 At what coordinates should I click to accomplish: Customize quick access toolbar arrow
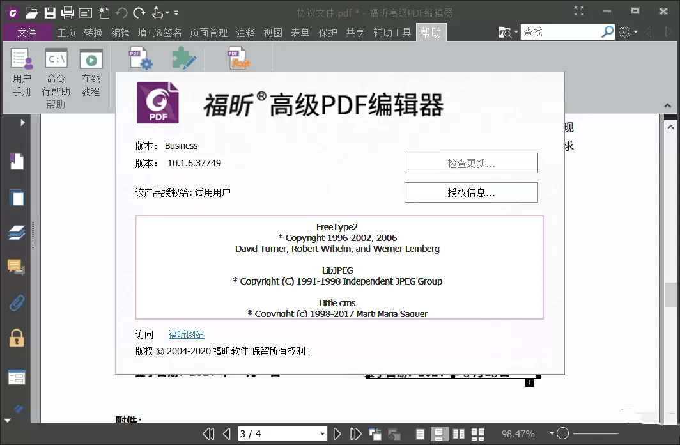click(x=176, y=13)
